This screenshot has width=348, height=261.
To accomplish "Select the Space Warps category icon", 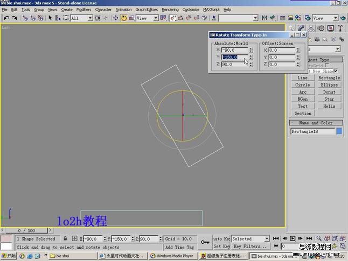I will (333, 39).
